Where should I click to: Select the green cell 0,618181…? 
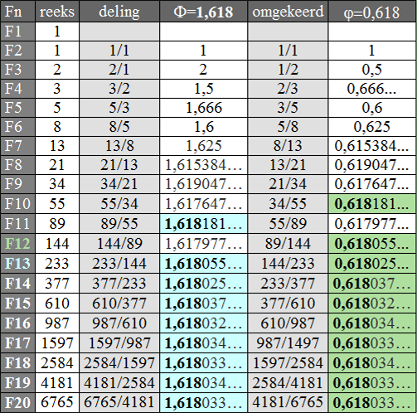point(372,204)
